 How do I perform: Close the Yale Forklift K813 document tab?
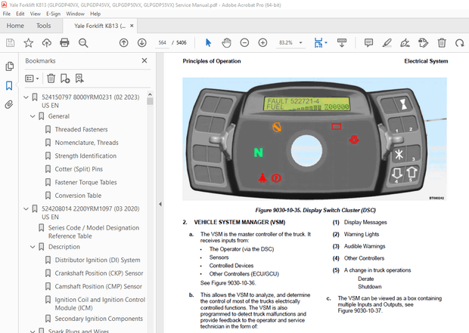(x=132, y=26)
